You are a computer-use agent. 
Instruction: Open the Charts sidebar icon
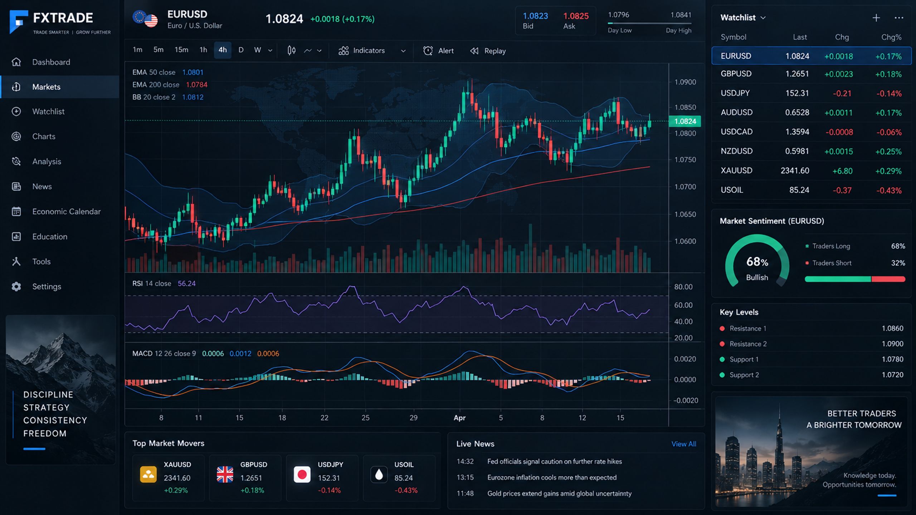pos(16,136)
